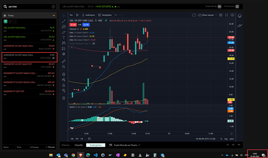Screen dimensions: 268x158
Task: Select the text annotation tool
Action: pyautogui.click(x=64, y=38)
